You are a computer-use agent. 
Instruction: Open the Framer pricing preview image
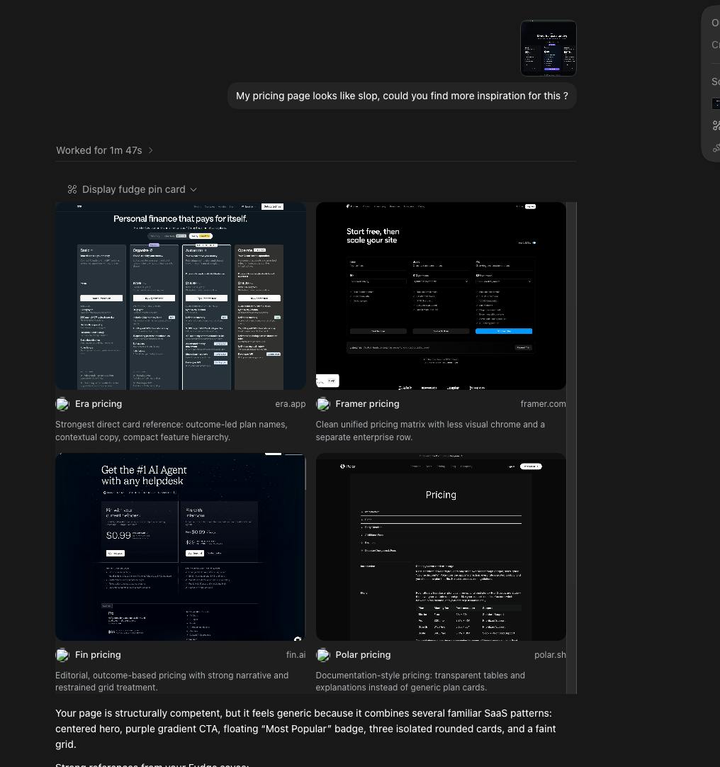441,296
